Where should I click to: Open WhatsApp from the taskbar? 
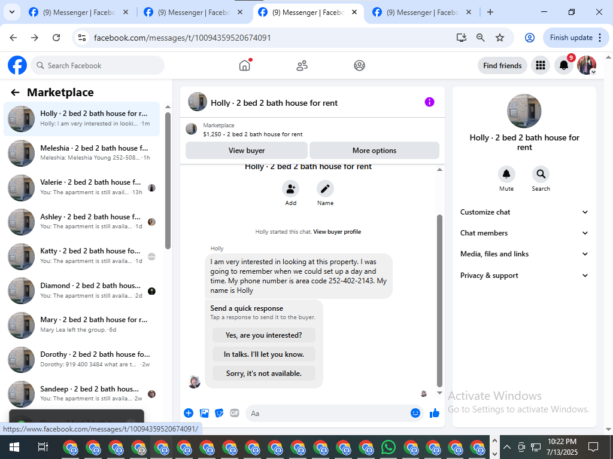pyautogui.click(x=388, y=447)
